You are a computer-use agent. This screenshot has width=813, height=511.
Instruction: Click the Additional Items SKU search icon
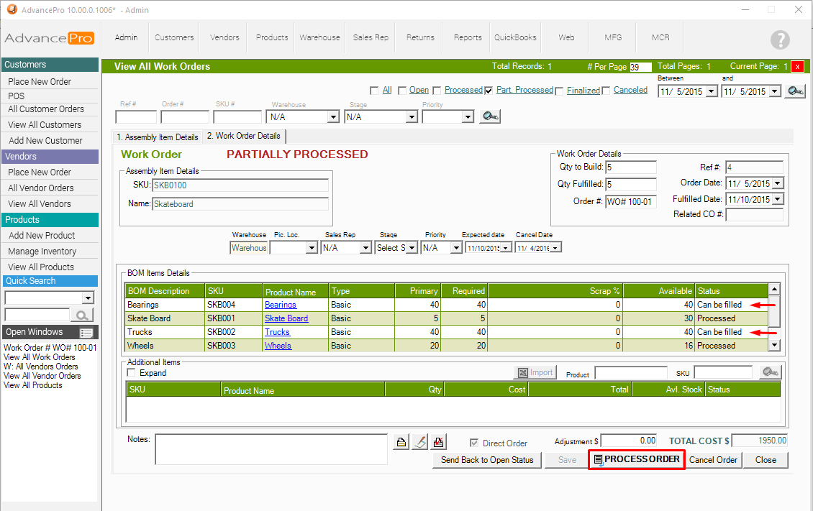click(x=770, y=372)
